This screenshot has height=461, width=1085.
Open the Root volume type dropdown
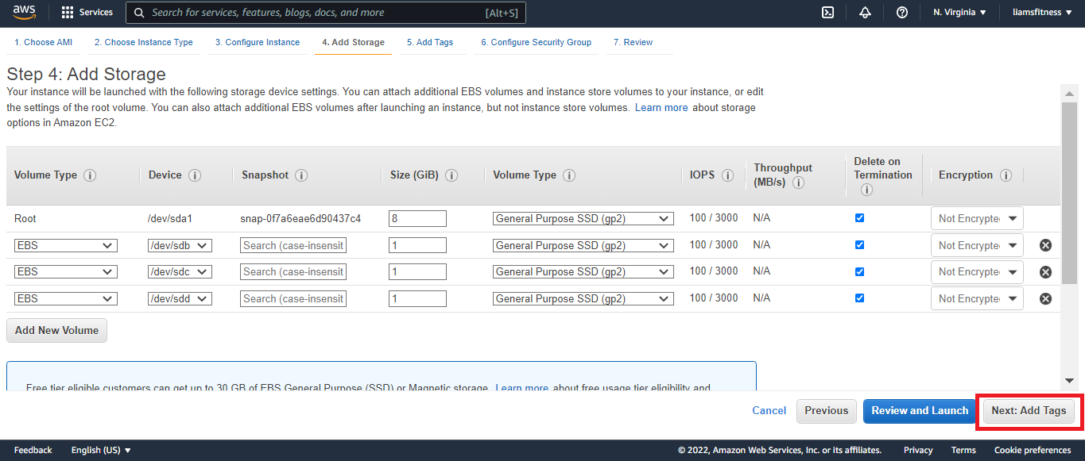coord(583,219)
